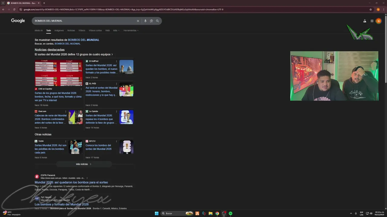Open TUDN article Sorteo Mundial 2026
This screenshot has height=217, width=387.
coord(50,149)
